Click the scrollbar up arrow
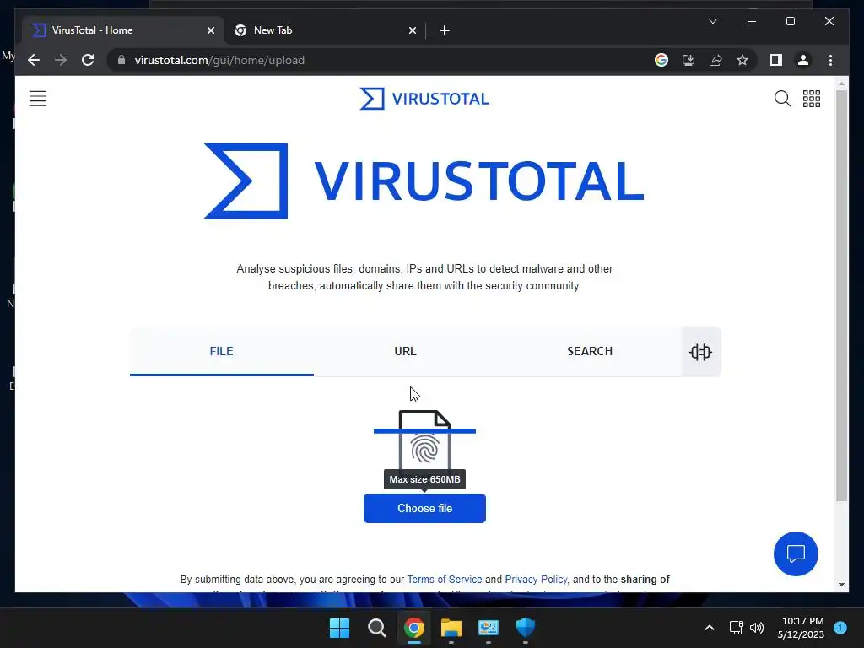The height and width of the screenshot is (648, 864). pos(841,84)
